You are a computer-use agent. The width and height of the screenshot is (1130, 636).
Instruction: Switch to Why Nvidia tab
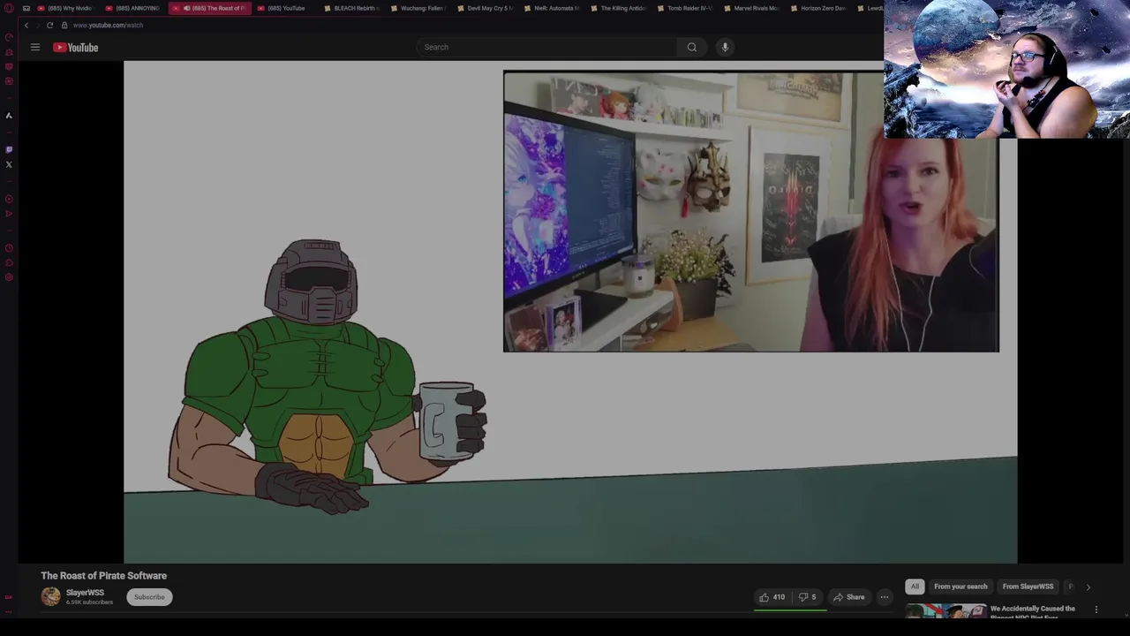65,8
